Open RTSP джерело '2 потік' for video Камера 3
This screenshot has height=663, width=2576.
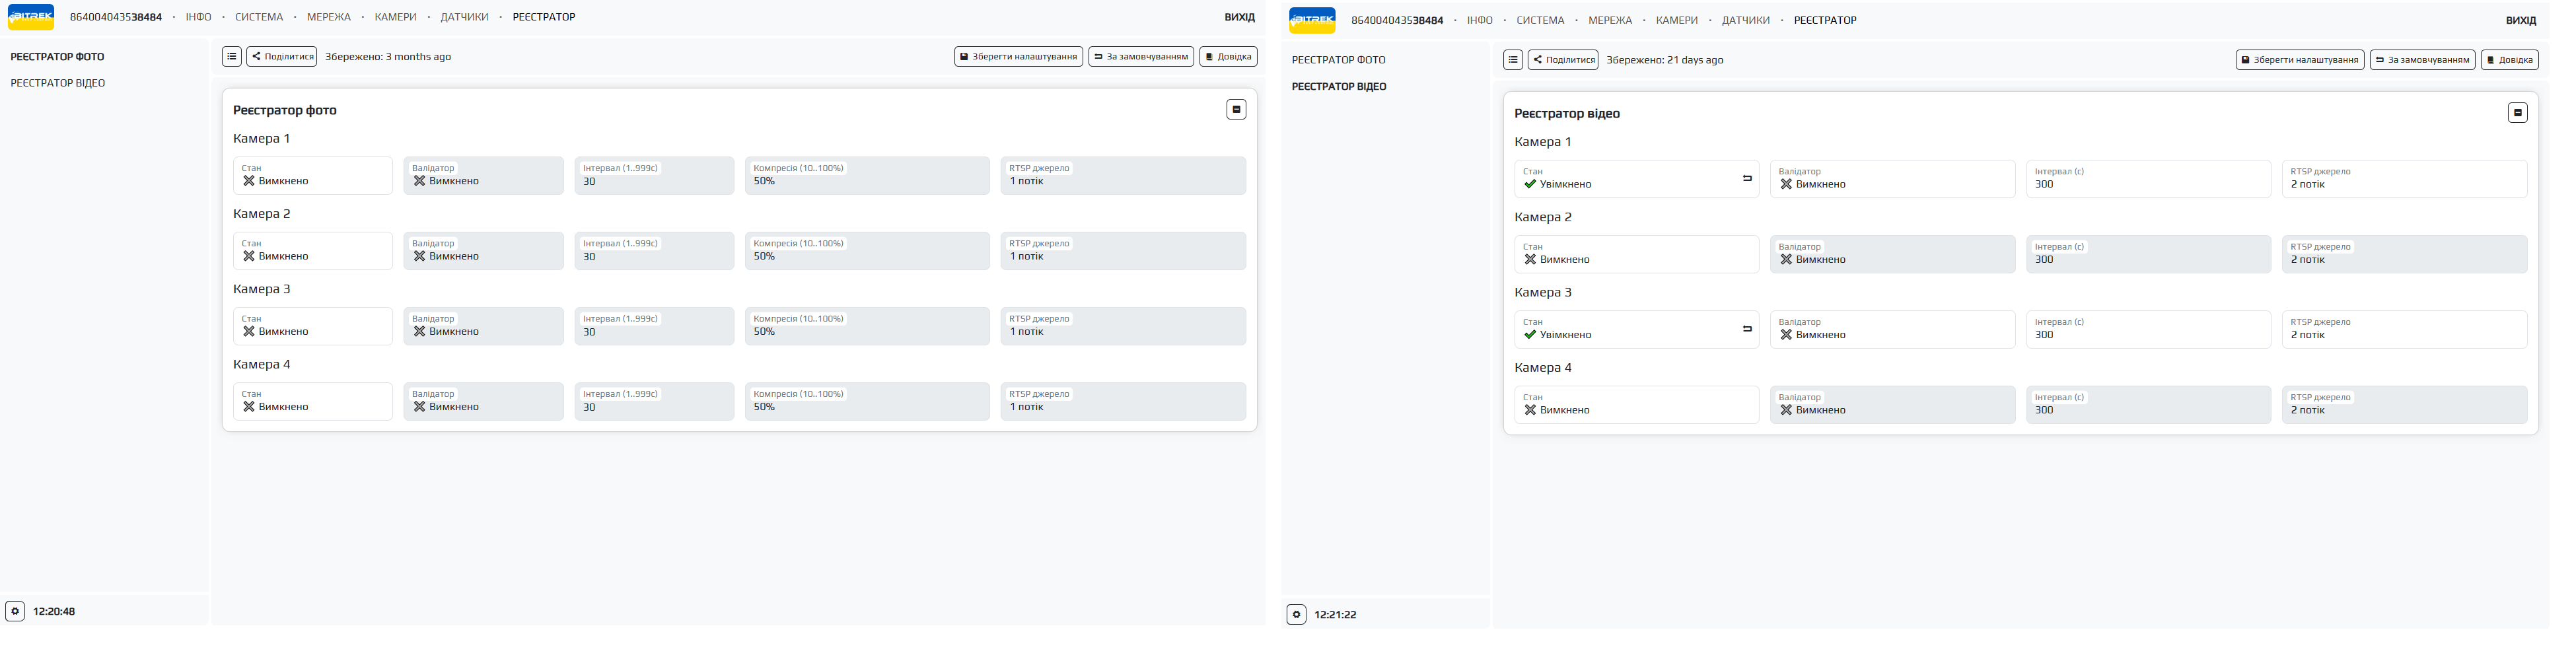tap(2403, 330)
